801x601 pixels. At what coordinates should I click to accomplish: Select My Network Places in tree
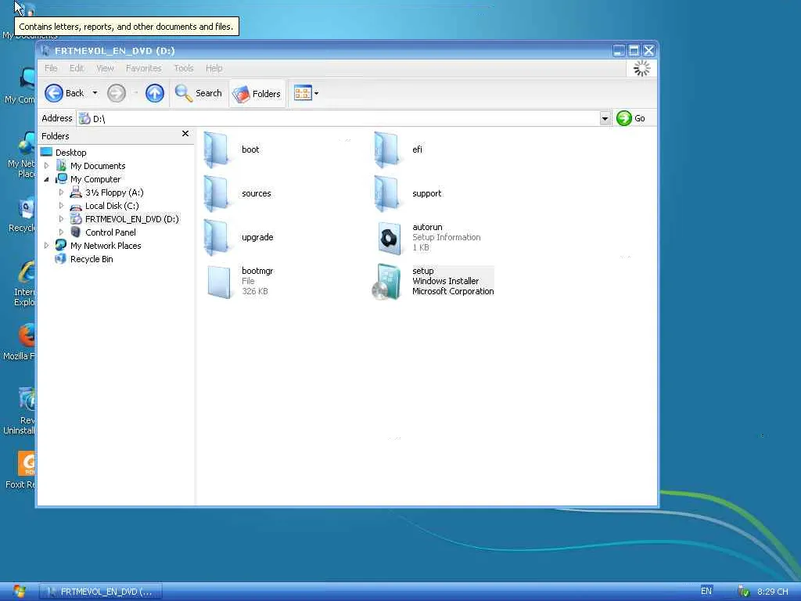(106, 245)
